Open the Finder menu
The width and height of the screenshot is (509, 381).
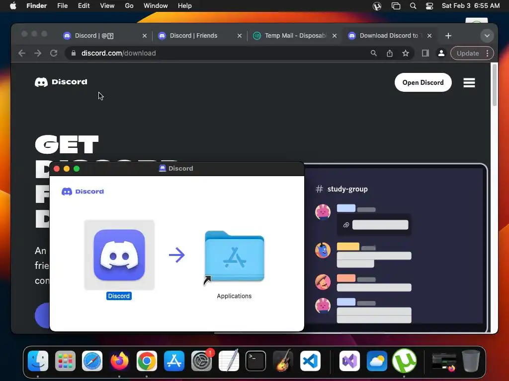pyautogui.click(x=36, y=6)
